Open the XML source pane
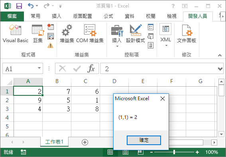 (165, 29)
